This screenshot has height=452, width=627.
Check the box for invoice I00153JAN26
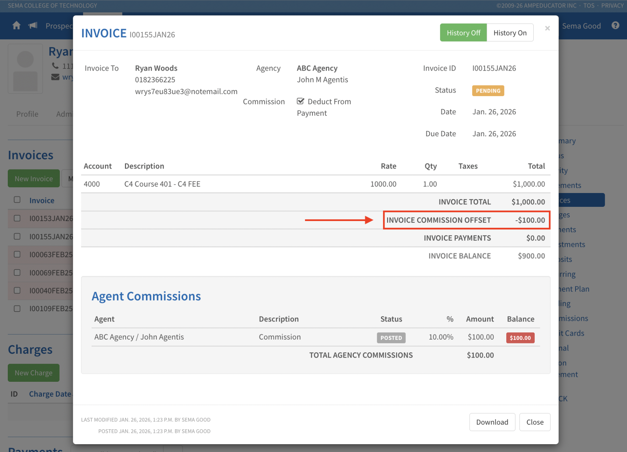(17, 218)
